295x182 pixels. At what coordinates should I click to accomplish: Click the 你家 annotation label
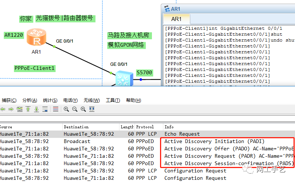pyautogui.click(x=26, y=19)
